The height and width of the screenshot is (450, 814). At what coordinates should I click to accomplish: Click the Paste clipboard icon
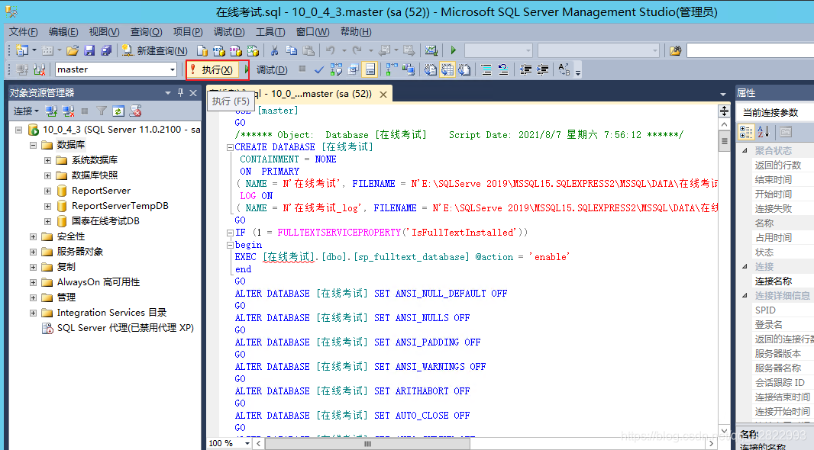tap(308, 50)
